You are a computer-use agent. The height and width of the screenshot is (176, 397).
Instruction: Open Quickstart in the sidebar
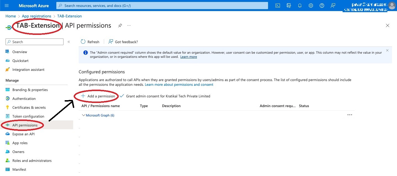20,61
